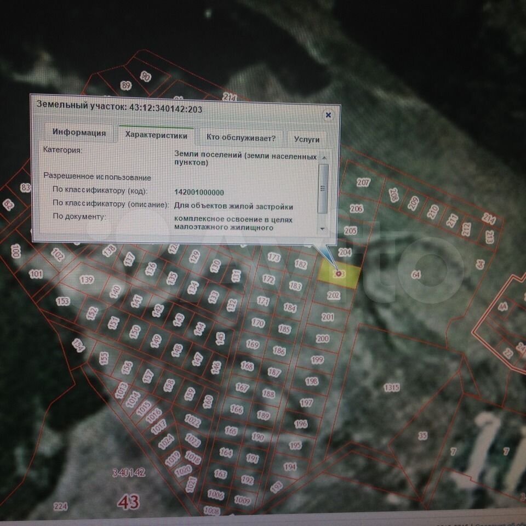Select parcel 89 on the map
526x526 pixels.
click(x=126, y=85)
